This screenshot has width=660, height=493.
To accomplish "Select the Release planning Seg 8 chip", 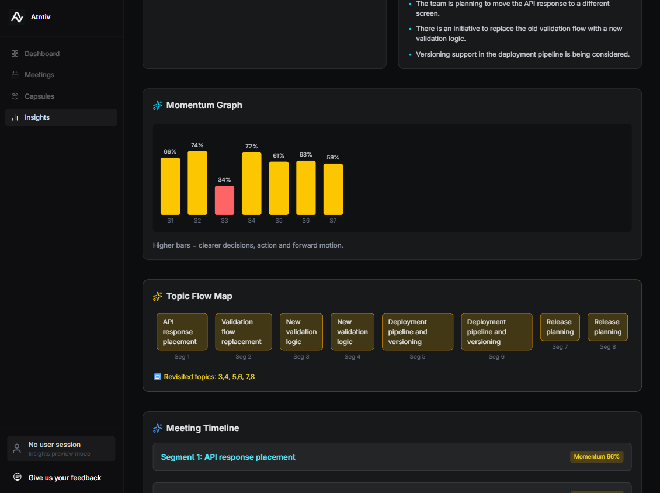I will pyautogui.click(x=607, y=327).
